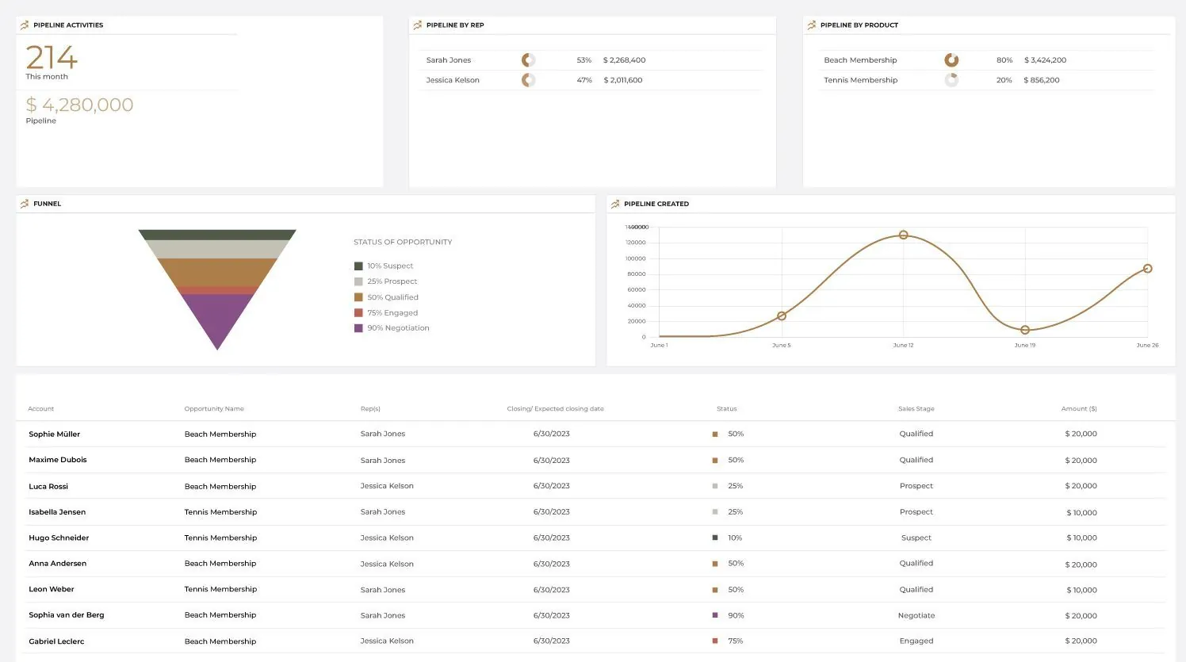
Task: Click the 25% Prospect legend swatch
Action: tap(358, 281)
